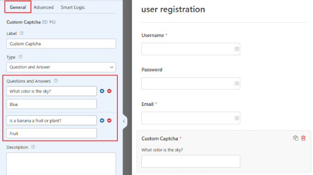The image size is (313, 175).
Task: Add a question after "What color is the sky?"
Action: [x=102, y=91]
